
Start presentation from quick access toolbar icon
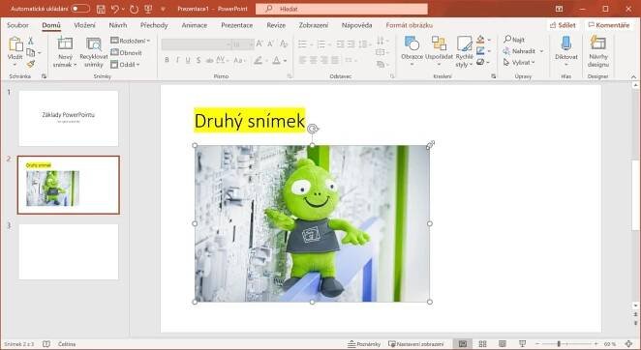[148, 9]
